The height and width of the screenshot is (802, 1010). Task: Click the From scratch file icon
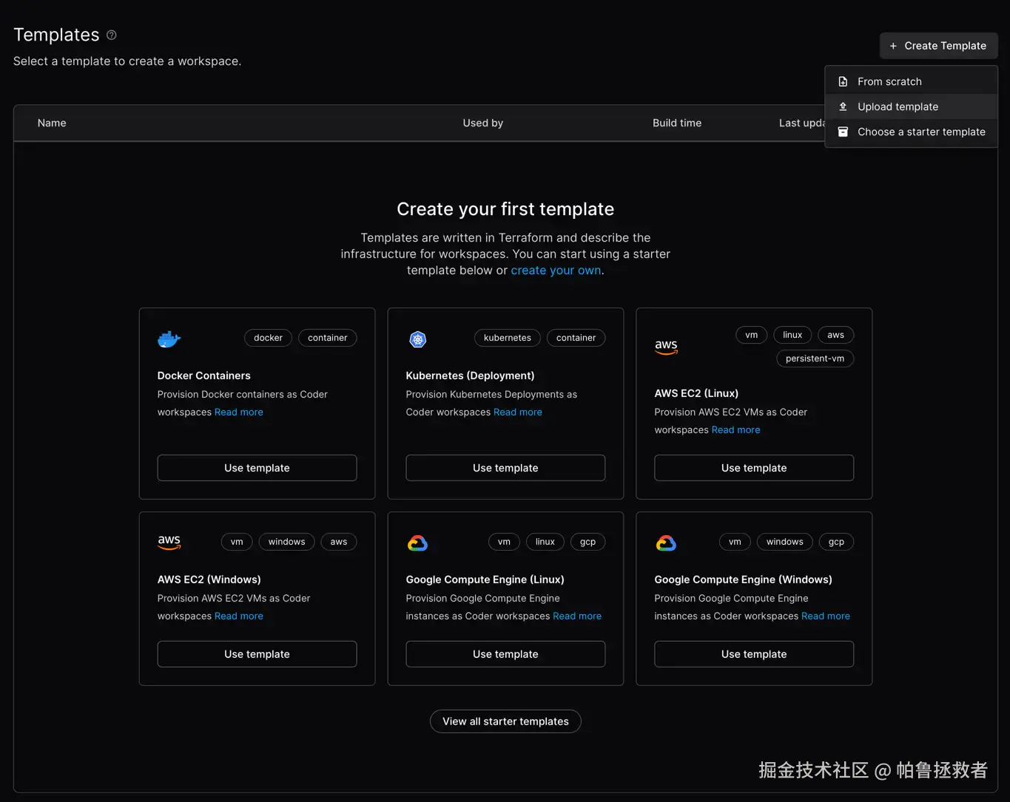coord(843,81)
